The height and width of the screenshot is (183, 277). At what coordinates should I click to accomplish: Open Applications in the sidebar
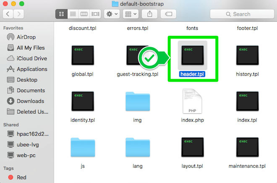coord(26,69)
